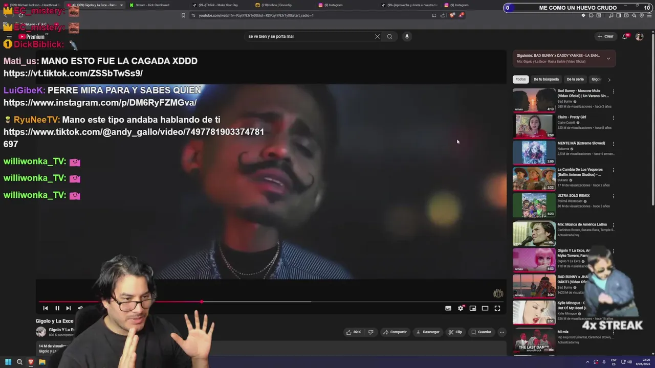Click the Descargar download button

[428, 332]
